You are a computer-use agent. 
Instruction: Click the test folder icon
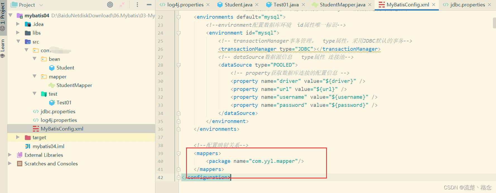44,94
